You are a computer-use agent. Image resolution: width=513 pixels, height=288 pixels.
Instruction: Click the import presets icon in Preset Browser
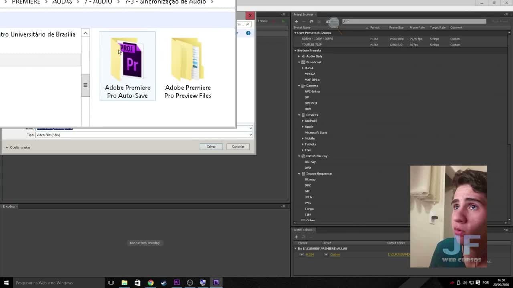[328, 21]
